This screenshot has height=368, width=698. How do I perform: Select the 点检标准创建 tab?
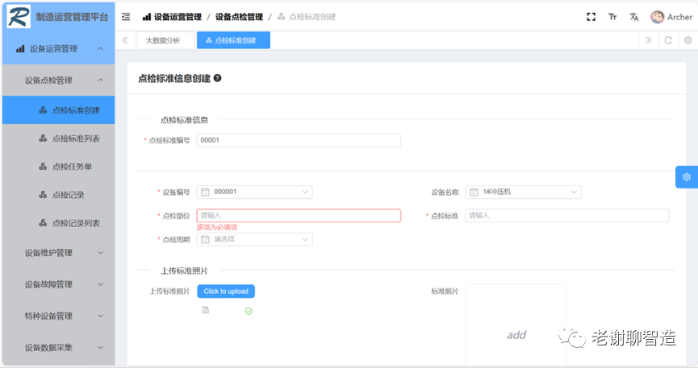tap(233, 40)
